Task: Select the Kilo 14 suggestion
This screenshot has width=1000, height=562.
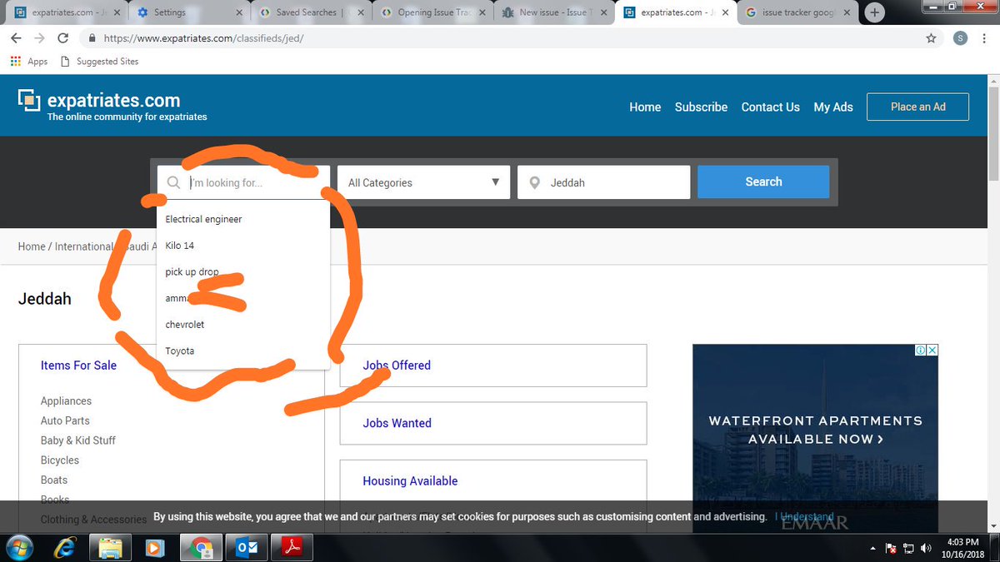Action: pos(243,246)
